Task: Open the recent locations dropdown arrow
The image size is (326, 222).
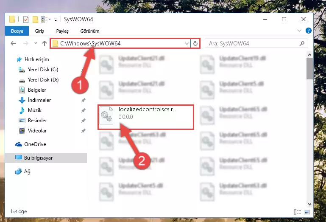Action: (36, 43)
